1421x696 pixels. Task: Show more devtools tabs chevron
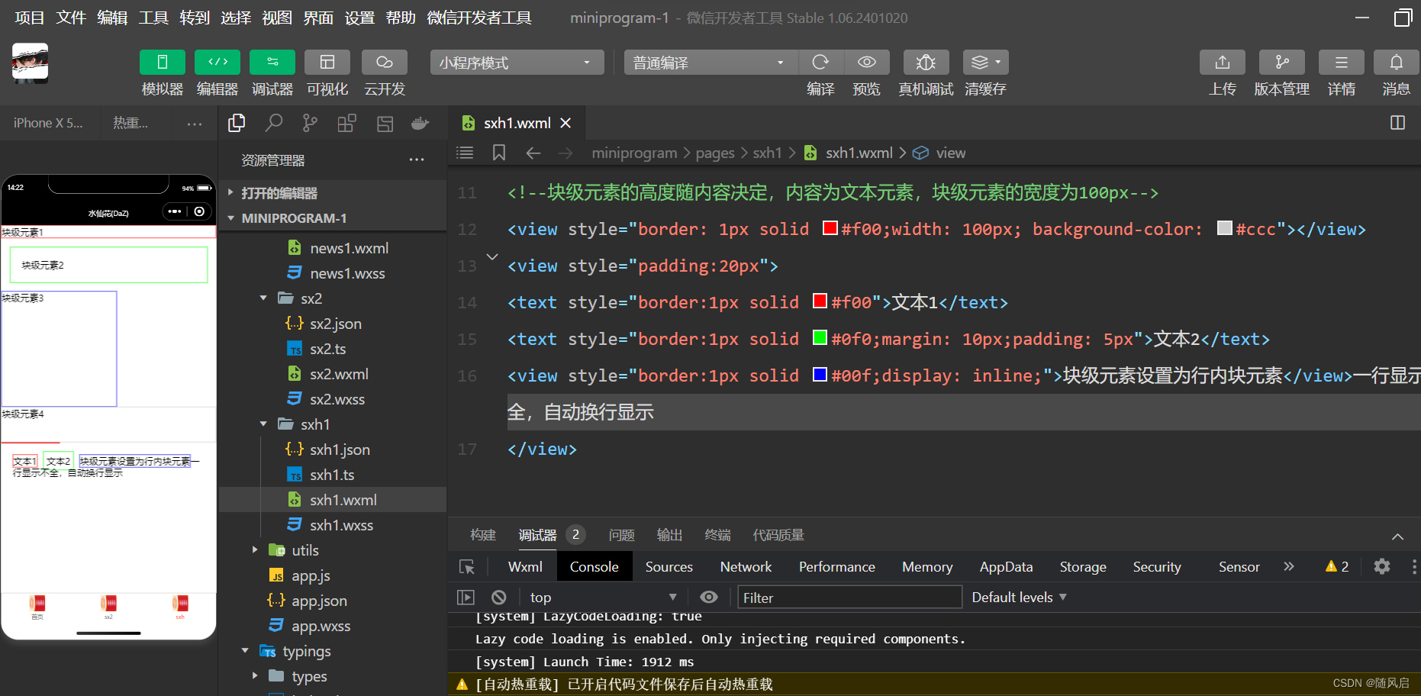(1289, 566)
